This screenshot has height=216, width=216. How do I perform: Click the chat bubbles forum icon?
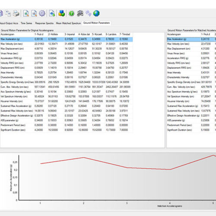(x=88, y=13)
